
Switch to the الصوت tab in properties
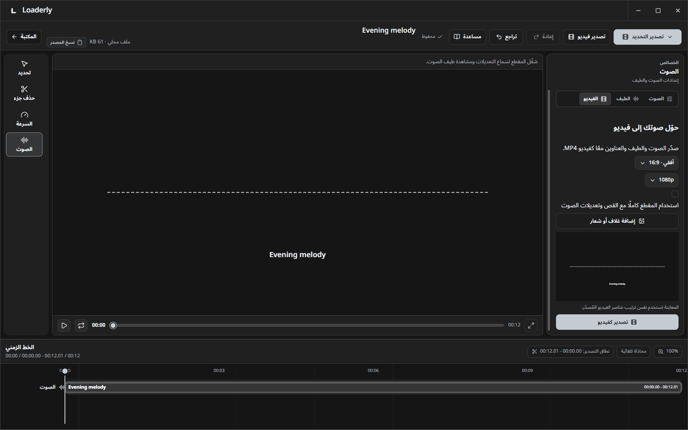[x=660, y=99]
